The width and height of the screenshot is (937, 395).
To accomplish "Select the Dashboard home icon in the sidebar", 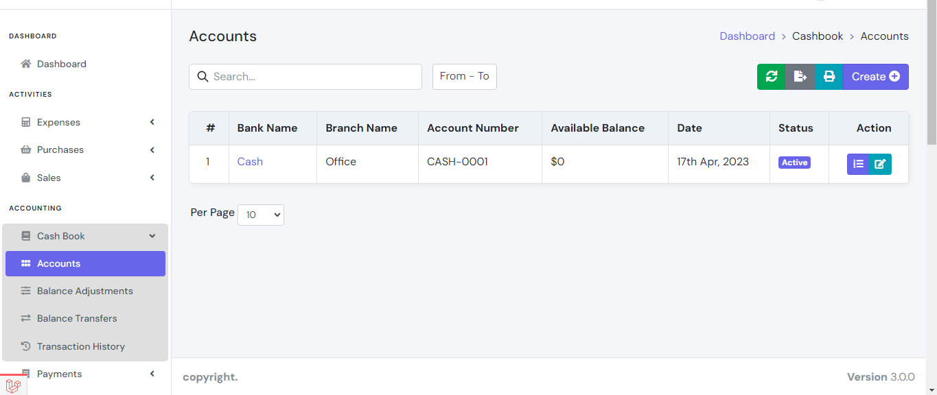I will (25, 63).
